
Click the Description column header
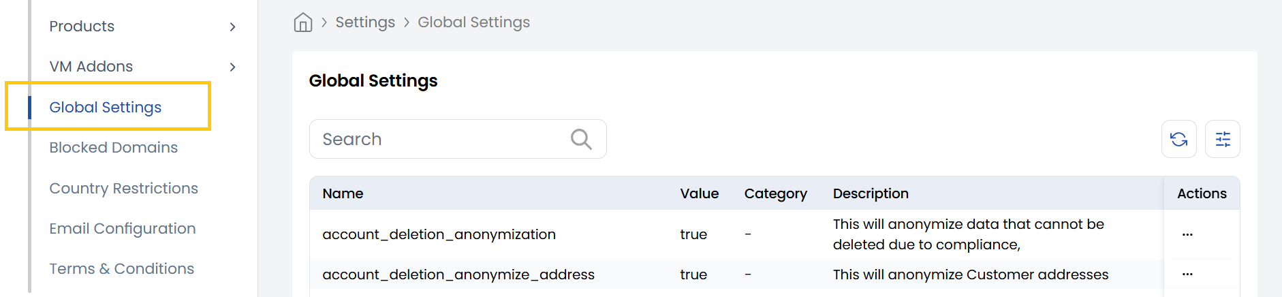(x=870, y=193)
